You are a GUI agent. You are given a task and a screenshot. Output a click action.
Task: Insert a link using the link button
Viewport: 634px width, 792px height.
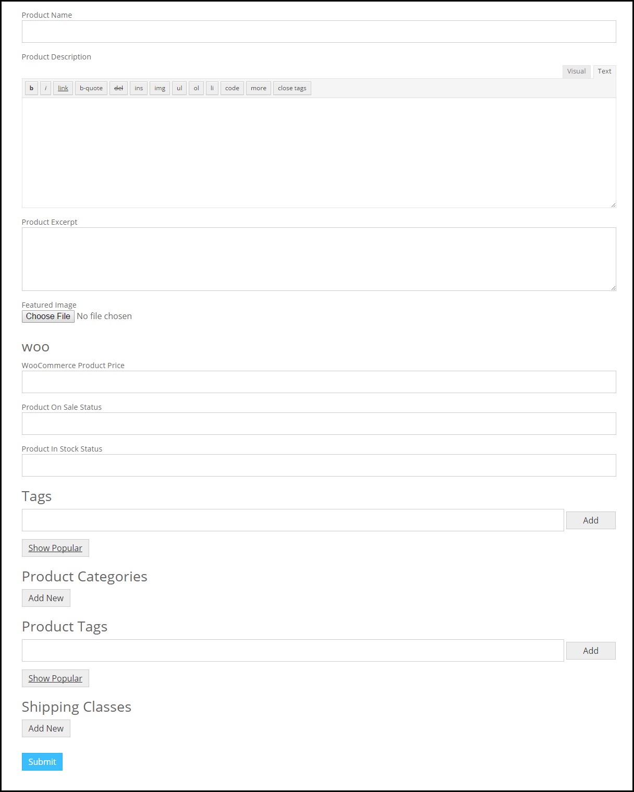[x=63, y=88]
